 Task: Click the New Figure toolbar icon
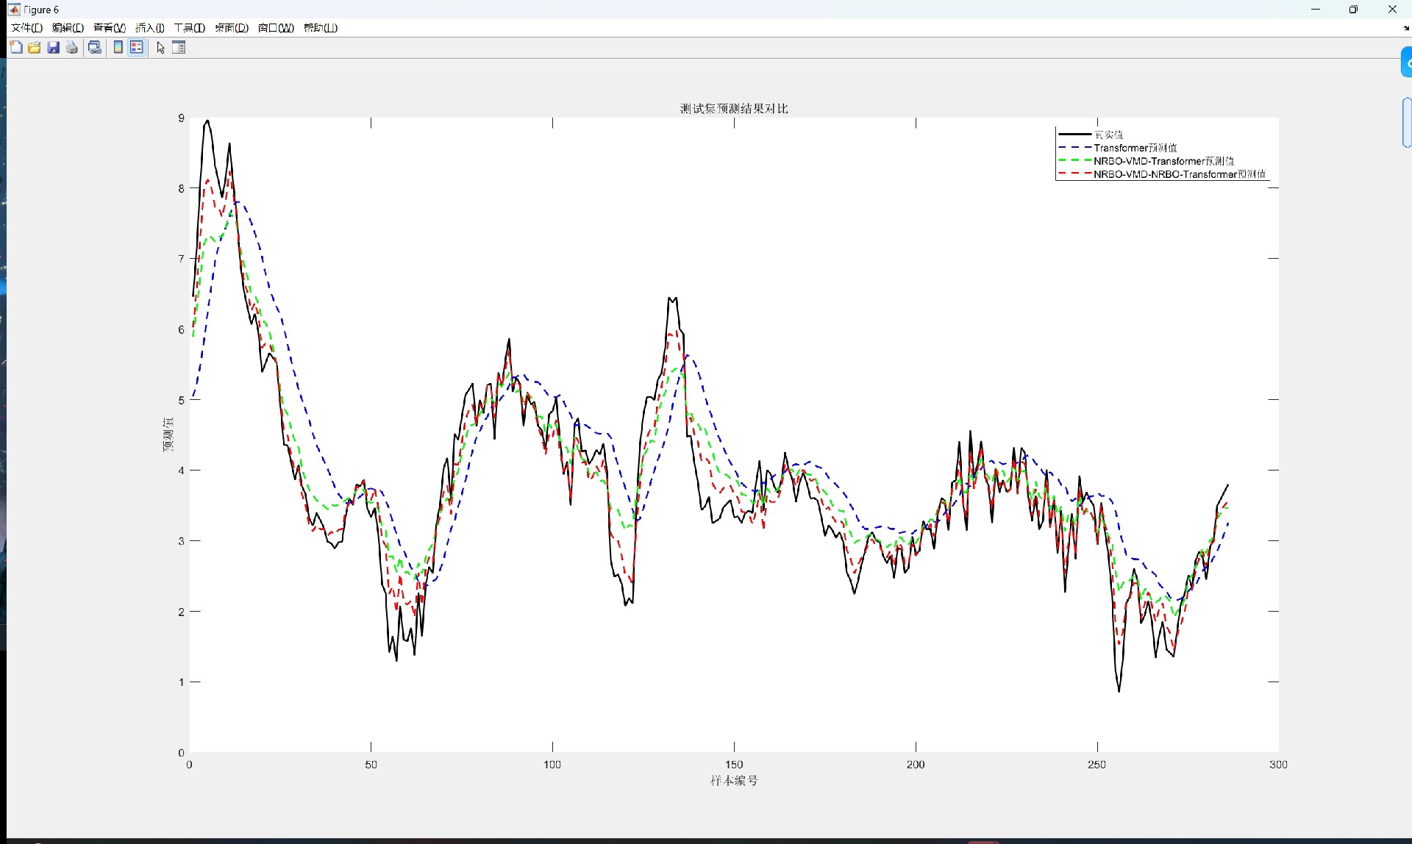pos(16,48)
